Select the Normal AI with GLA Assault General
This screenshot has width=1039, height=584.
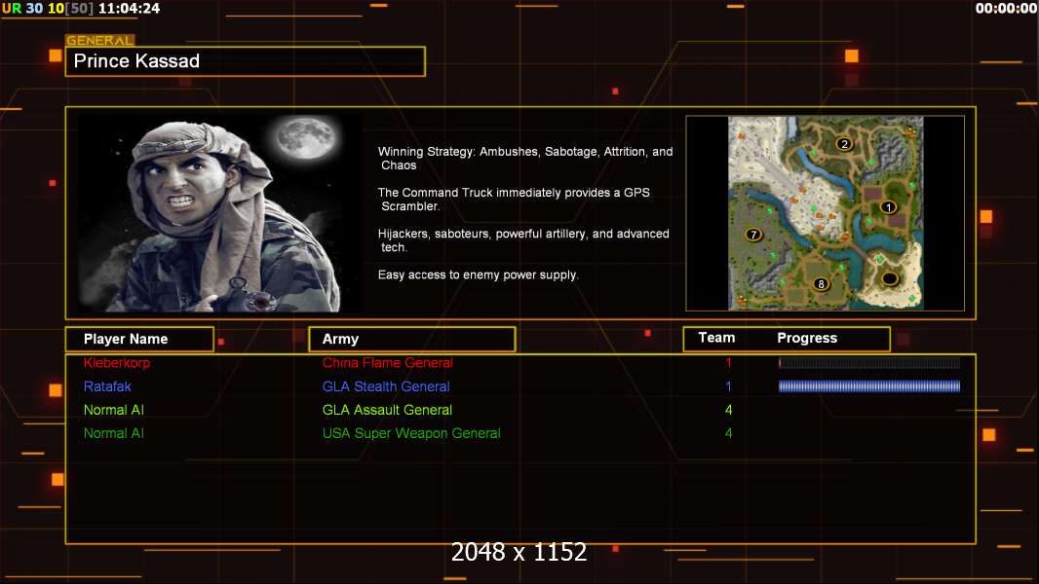pyautogui.click(x=114, y=410)
